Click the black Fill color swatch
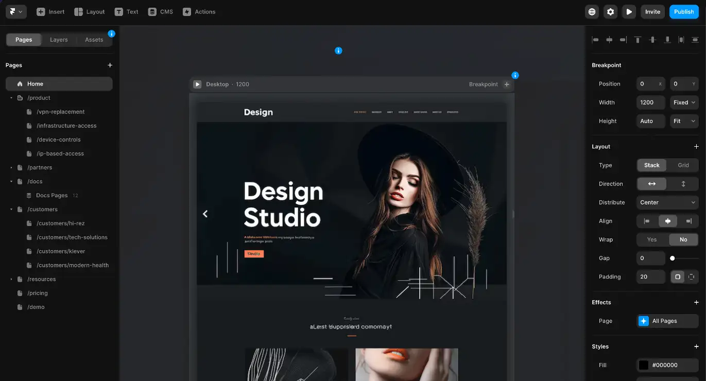 644,365
